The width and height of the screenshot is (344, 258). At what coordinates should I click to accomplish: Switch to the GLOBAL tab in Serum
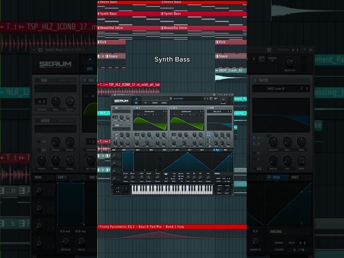164,101
